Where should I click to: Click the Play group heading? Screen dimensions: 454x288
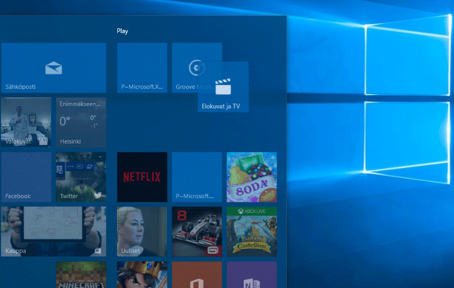pos(123,31)
